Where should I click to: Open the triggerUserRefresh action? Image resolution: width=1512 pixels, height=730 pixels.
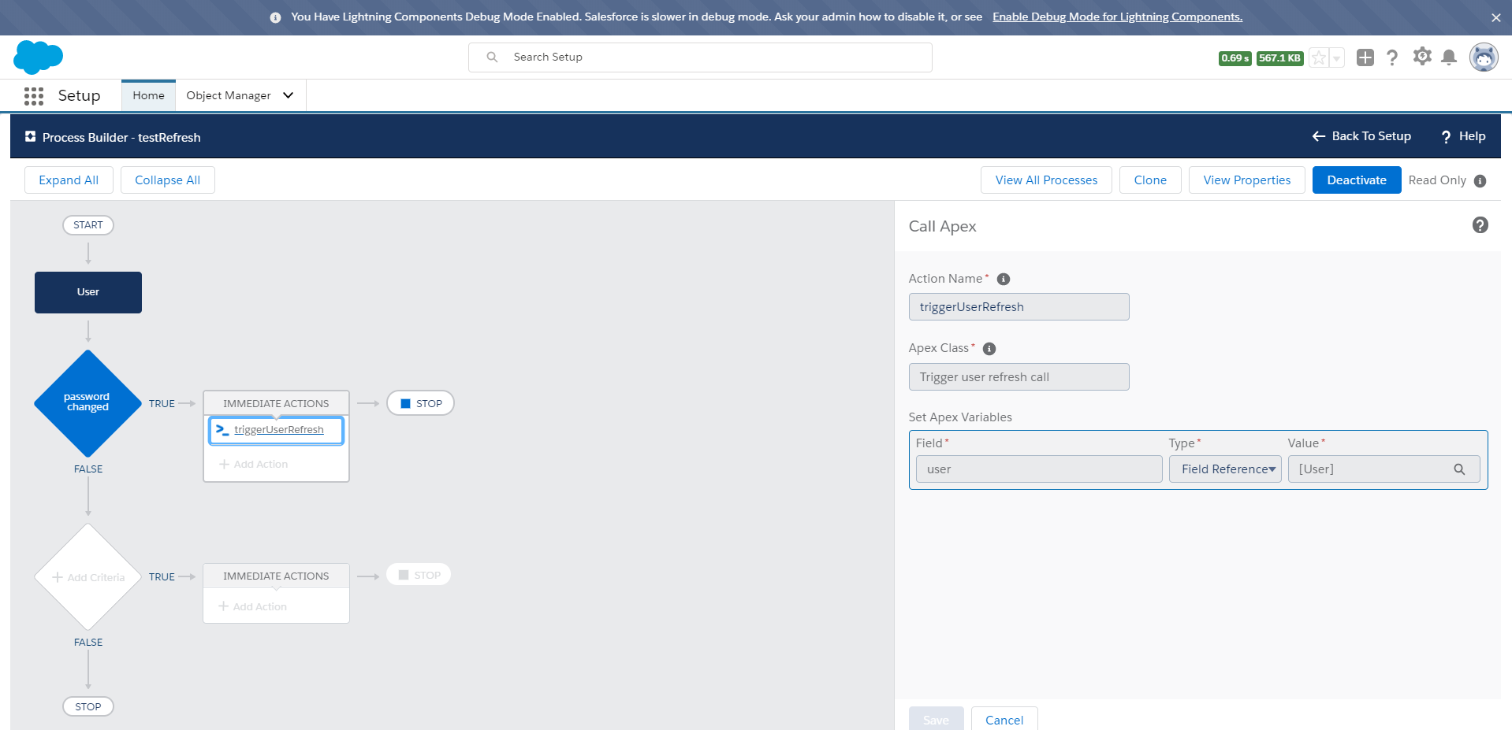tap(279, 430)
